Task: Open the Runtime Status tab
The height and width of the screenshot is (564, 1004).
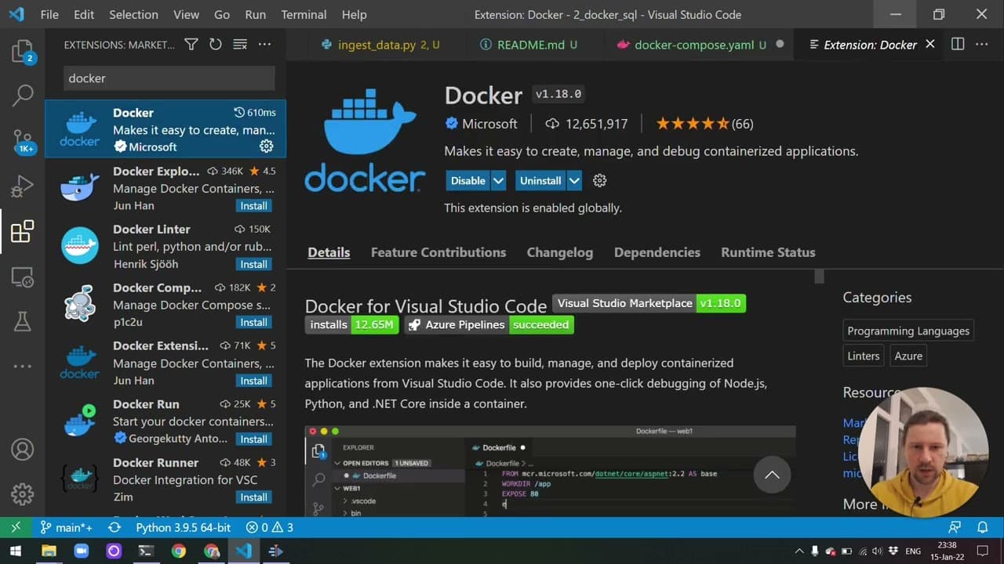Action: click(768, 252)
